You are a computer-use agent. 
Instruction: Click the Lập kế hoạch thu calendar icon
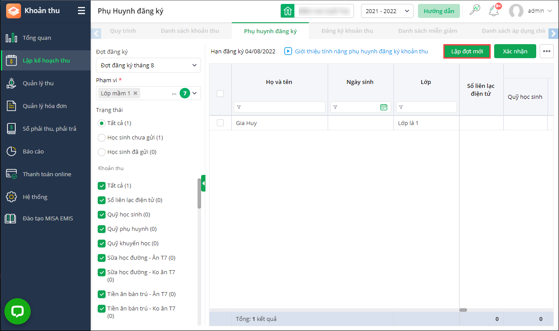[11, 60]
